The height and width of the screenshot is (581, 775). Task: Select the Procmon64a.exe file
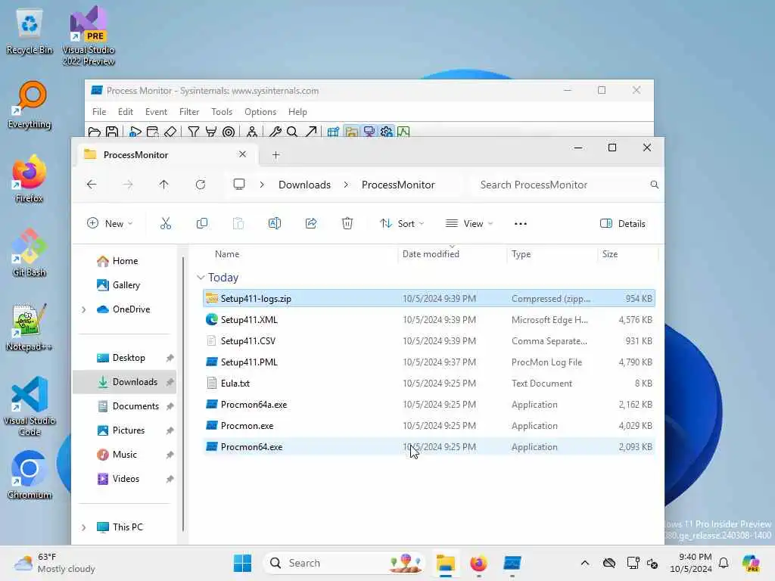429,405
